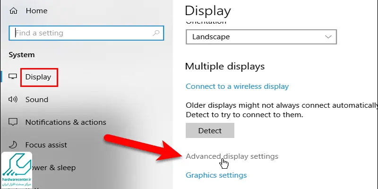Open the Focus assist settings label

[x=46, y=145]
